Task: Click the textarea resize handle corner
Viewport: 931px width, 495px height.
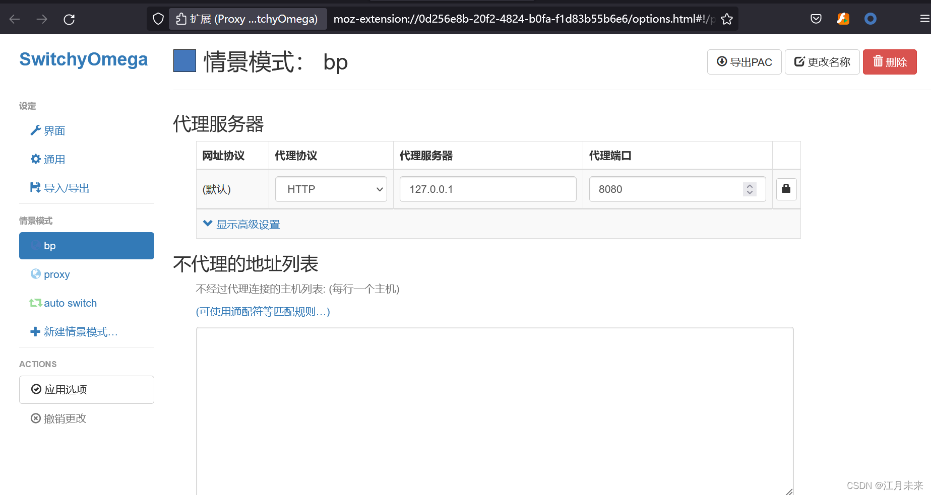Action: [789, 491]
